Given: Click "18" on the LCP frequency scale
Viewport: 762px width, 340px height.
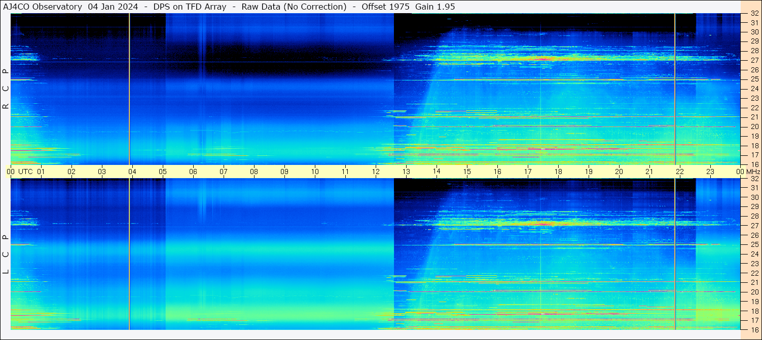Looking at the screenshot, I should pyautogui.click(x=754, y=311).
